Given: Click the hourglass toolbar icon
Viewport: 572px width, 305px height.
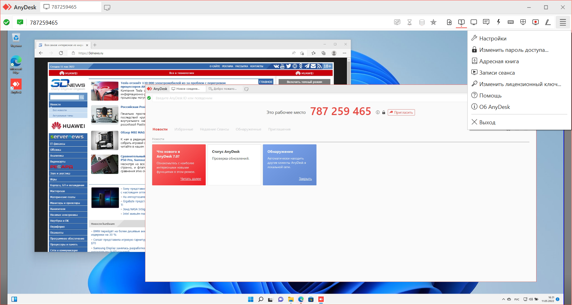Looking at the screenshot, I should click(410, 22).
